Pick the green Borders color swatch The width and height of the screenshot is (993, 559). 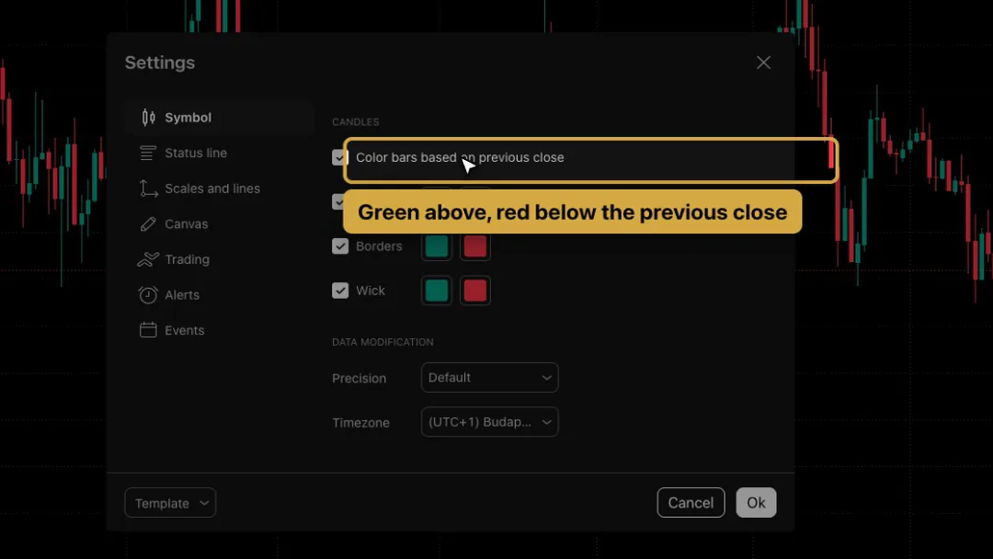[x=437, y=245]
